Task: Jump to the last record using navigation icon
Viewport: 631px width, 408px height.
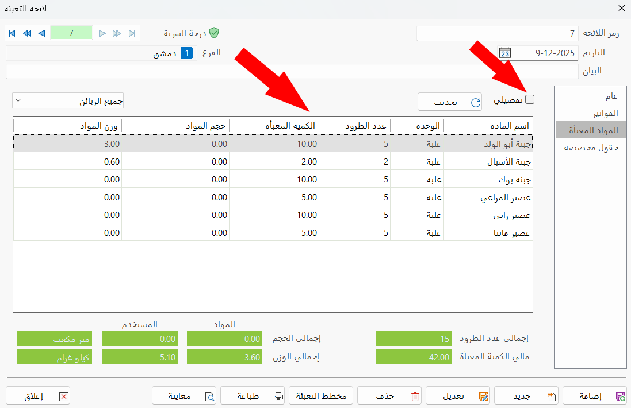Action: (132, 33)
